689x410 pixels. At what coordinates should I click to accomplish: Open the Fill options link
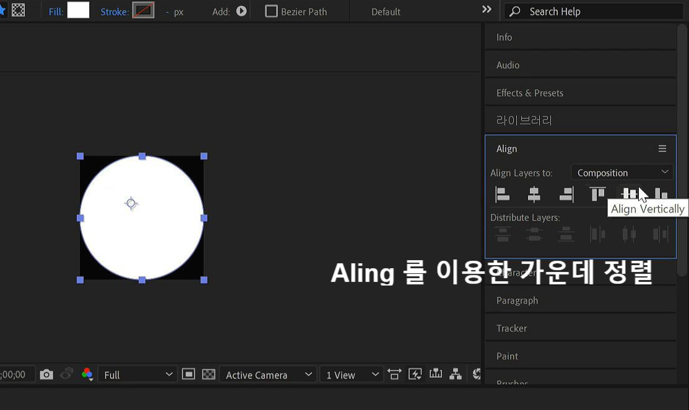click(x=56, y=12)
